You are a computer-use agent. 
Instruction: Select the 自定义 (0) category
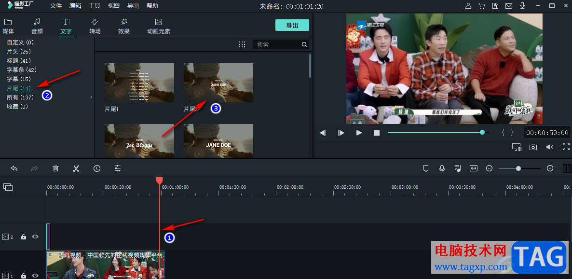pyautogui.click(x=20, y=42)
